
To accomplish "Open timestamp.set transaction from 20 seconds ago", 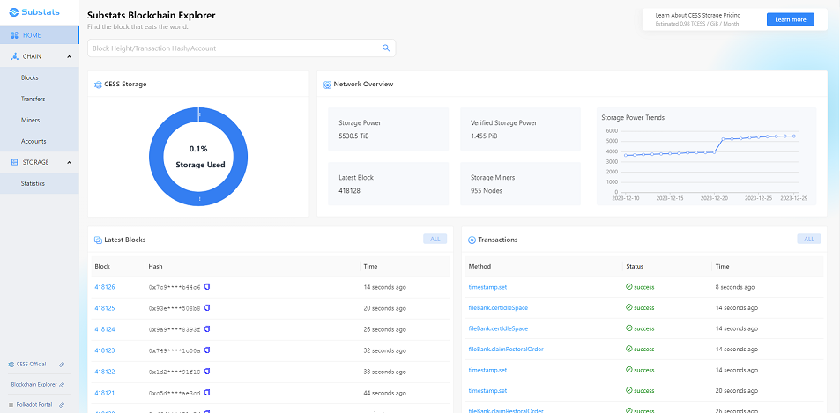I will coord(487,390).
